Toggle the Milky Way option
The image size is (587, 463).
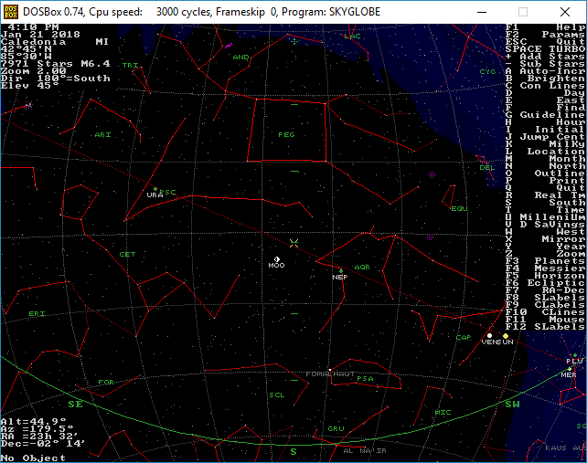(546, 142)
